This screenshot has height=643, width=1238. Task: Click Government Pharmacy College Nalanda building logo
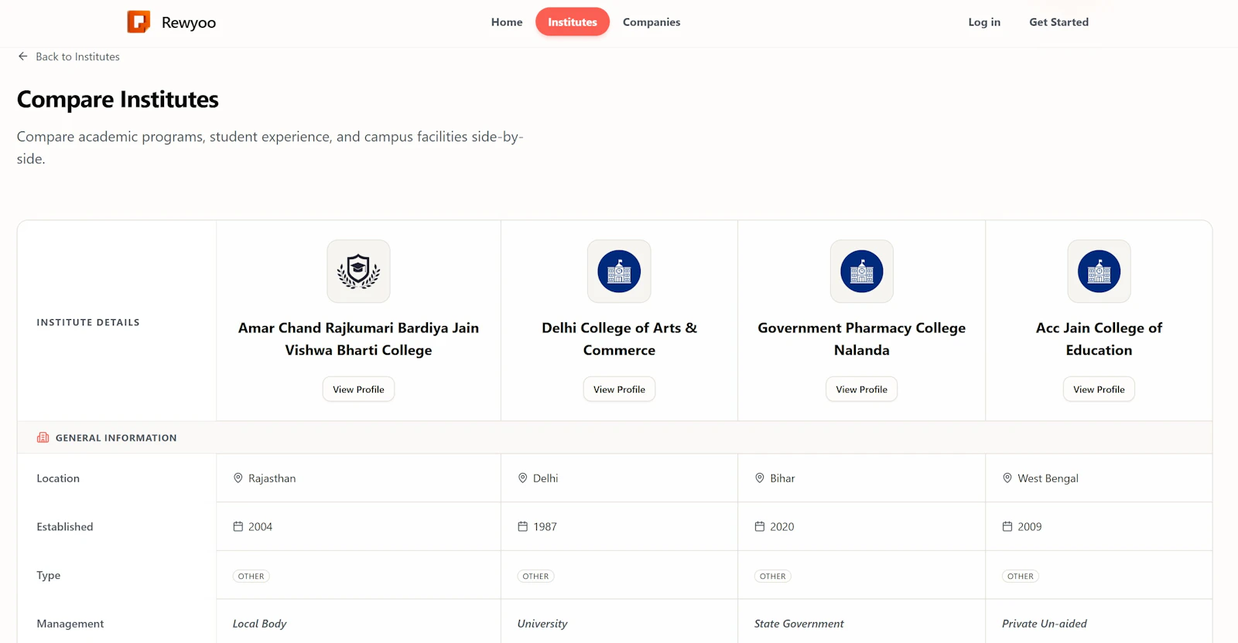tap(862, 271)
